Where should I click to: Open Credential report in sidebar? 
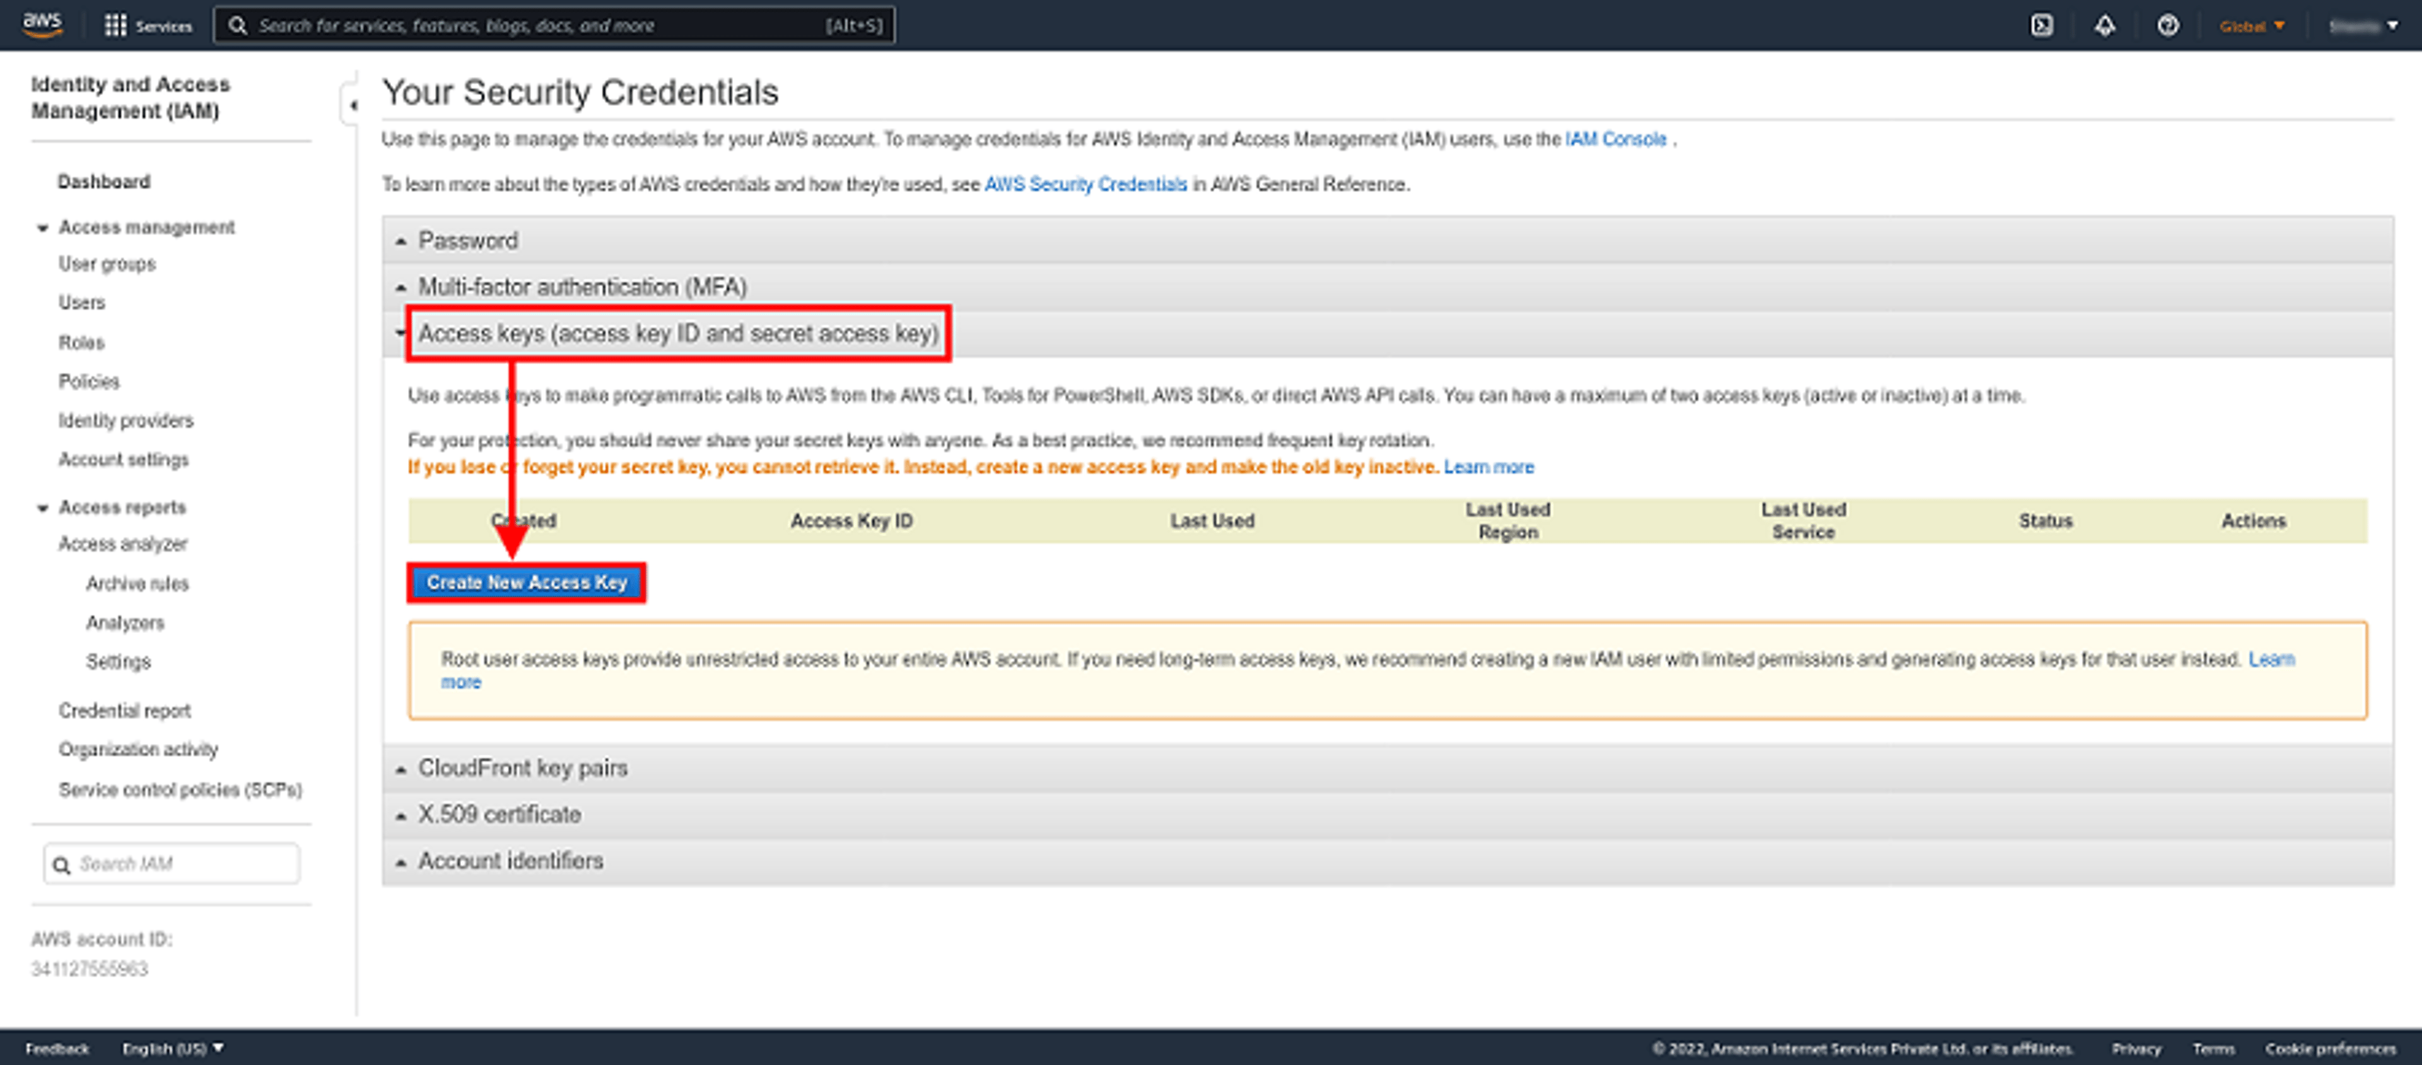pyautogui.click(x=124, y=711)
